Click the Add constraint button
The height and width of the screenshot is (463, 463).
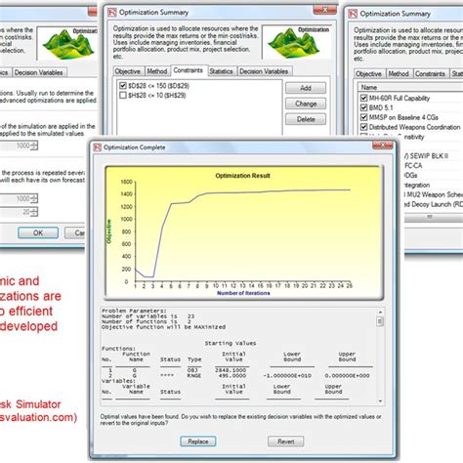point(306,88)
